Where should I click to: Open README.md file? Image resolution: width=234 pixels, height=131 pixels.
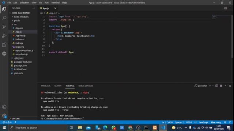[20, 69]
